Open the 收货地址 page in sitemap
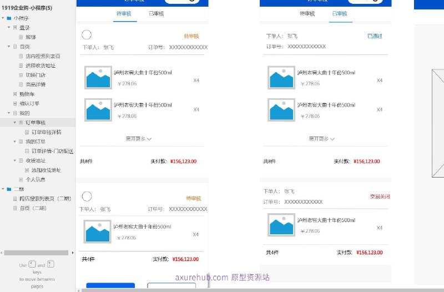The width and height of the screenshot is (444, 292). click(x=36, y=160)
